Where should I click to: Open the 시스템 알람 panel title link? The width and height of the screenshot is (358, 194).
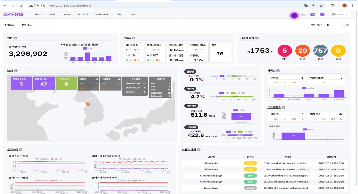247,38
